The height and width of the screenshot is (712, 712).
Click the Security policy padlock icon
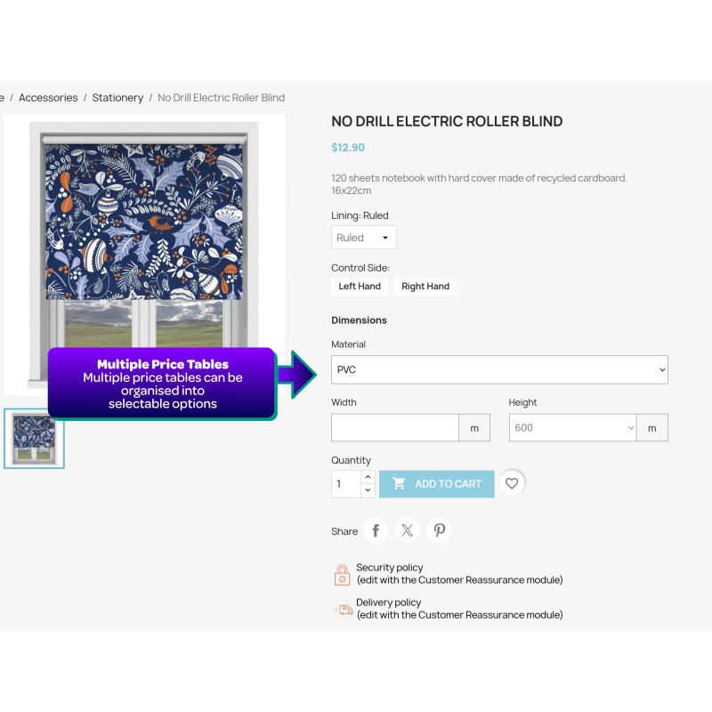342,575
